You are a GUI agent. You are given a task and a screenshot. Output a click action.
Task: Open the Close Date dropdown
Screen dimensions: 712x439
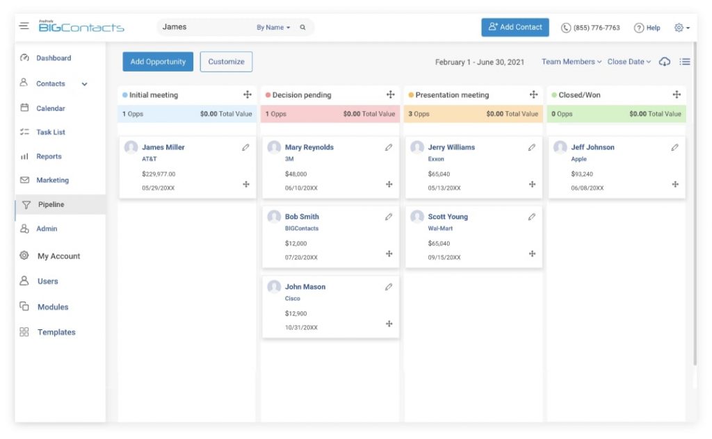pos(629,62)
